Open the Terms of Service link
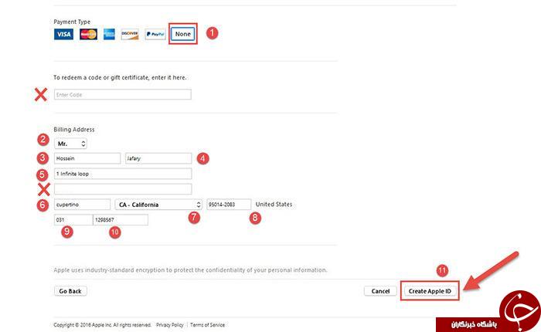Viewport: 541px width, 332px height. (x=207, y=325)
